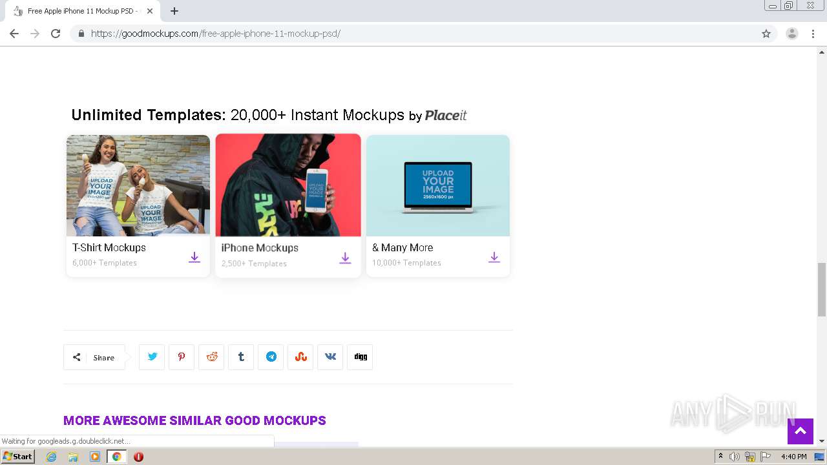
Task: Open the Chrome three-dot menu
Action: (813, 34)
